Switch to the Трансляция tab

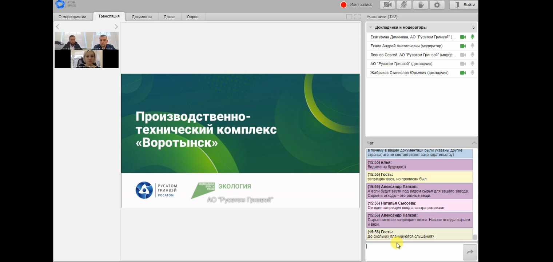[109, 16]
